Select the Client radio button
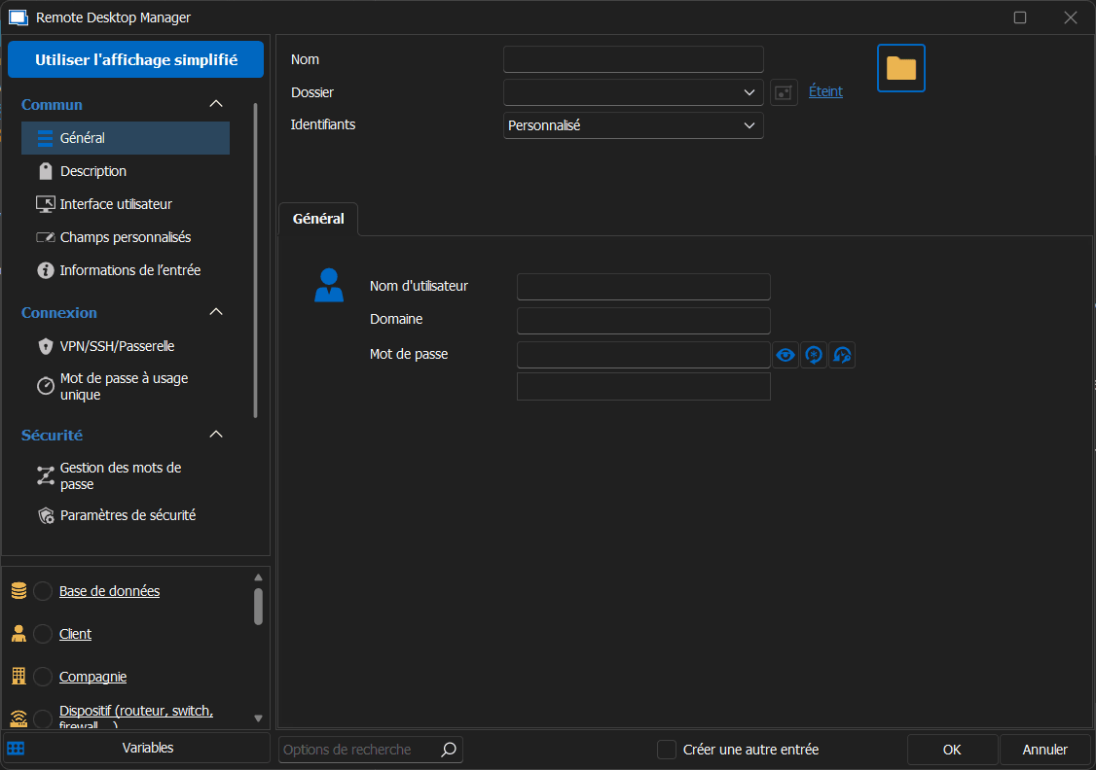Screen dimensions: 1096x770 coord(43,634)
